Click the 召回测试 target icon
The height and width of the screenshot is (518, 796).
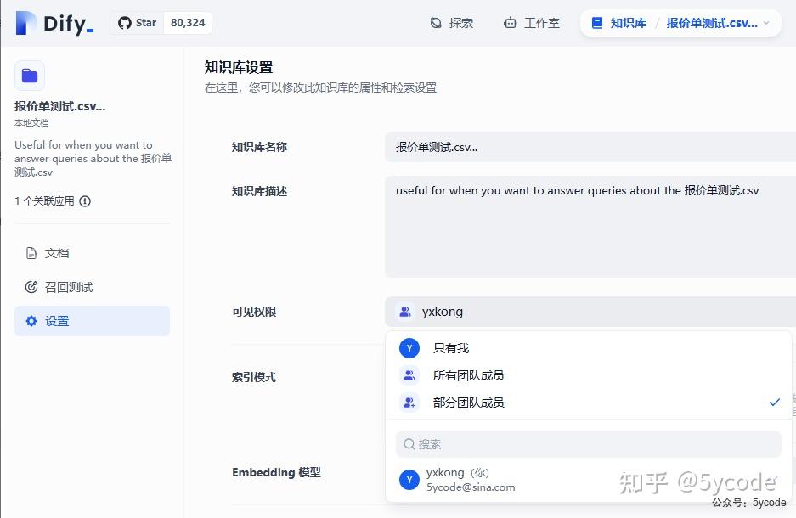31,287
